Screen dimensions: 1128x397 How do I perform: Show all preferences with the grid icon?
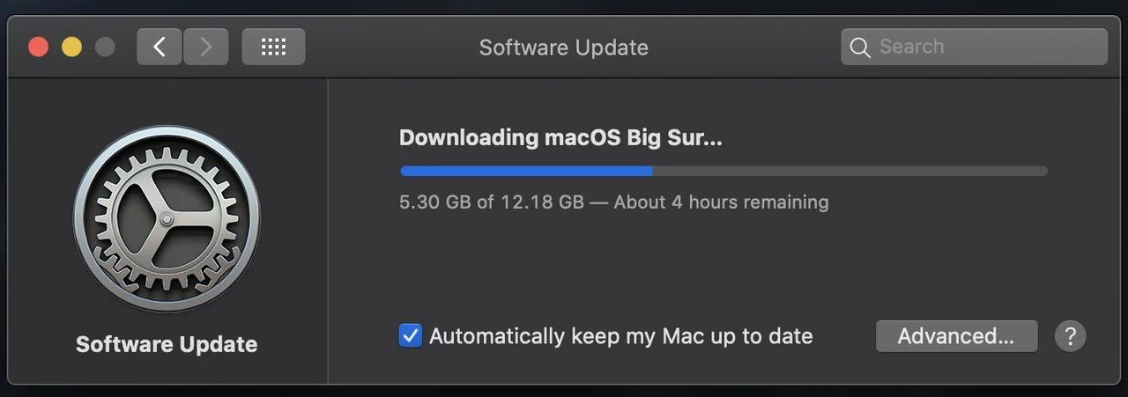pos(273,47)
